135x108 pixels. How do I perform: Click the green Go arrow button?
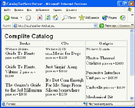tap(102, 26)
